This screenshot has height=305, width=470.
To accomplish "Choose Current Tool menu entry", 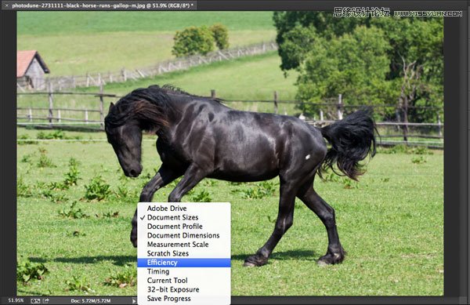I will 184,281.
